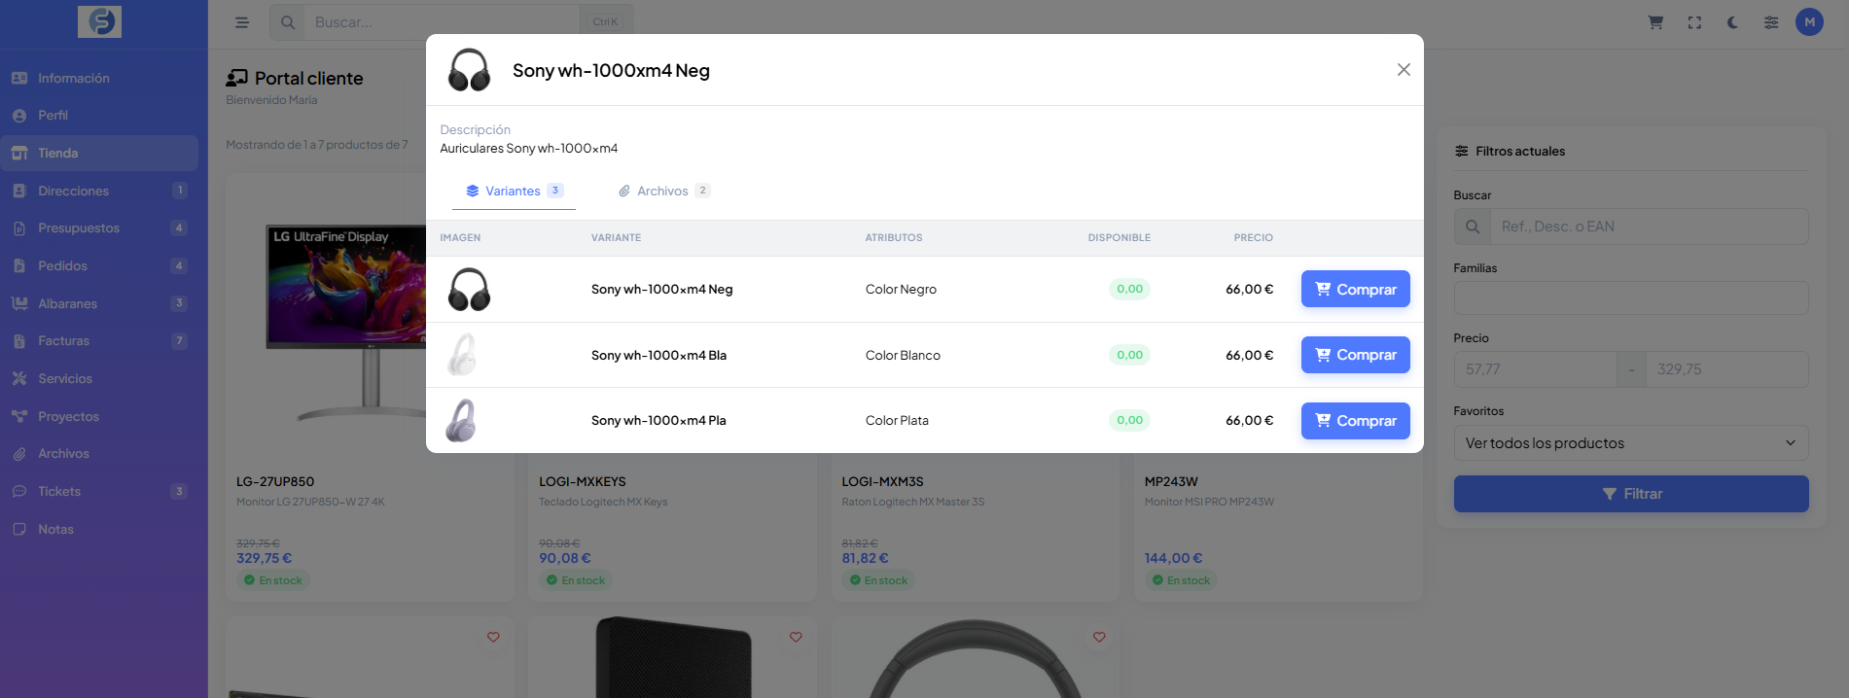Open Tienda in the sidebar
Viewport: 1849px width, 698px height.
pos(99,153)
